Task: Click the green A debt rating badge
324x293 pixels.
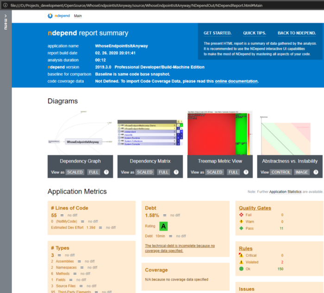Action: [x=163, y=226]
